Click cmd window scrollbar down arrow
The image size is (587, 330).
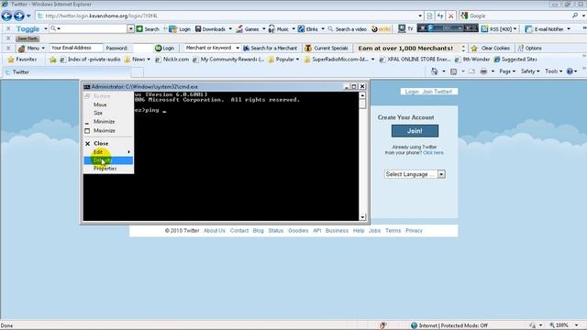pos(362,217)
